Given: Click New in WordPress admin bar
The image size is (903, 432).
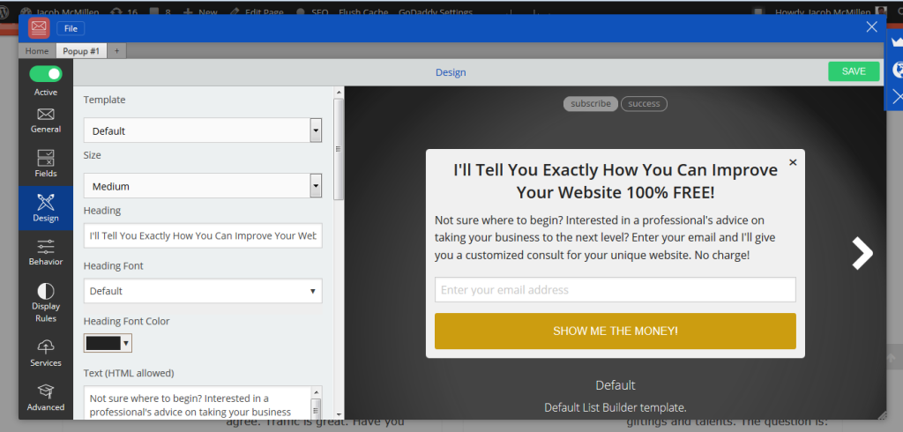Looking at the screenshot, I should [201, 12].
